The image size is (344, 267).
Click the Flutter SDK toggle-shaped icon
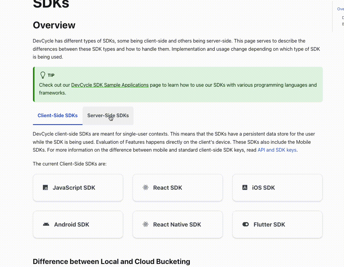pos(245,224)
